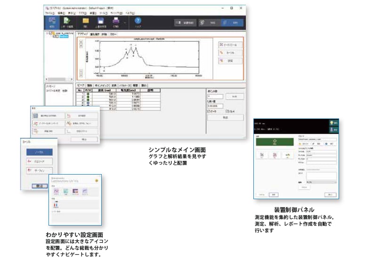
Task: Click the close button in the settings dialog
Action: 84,139
